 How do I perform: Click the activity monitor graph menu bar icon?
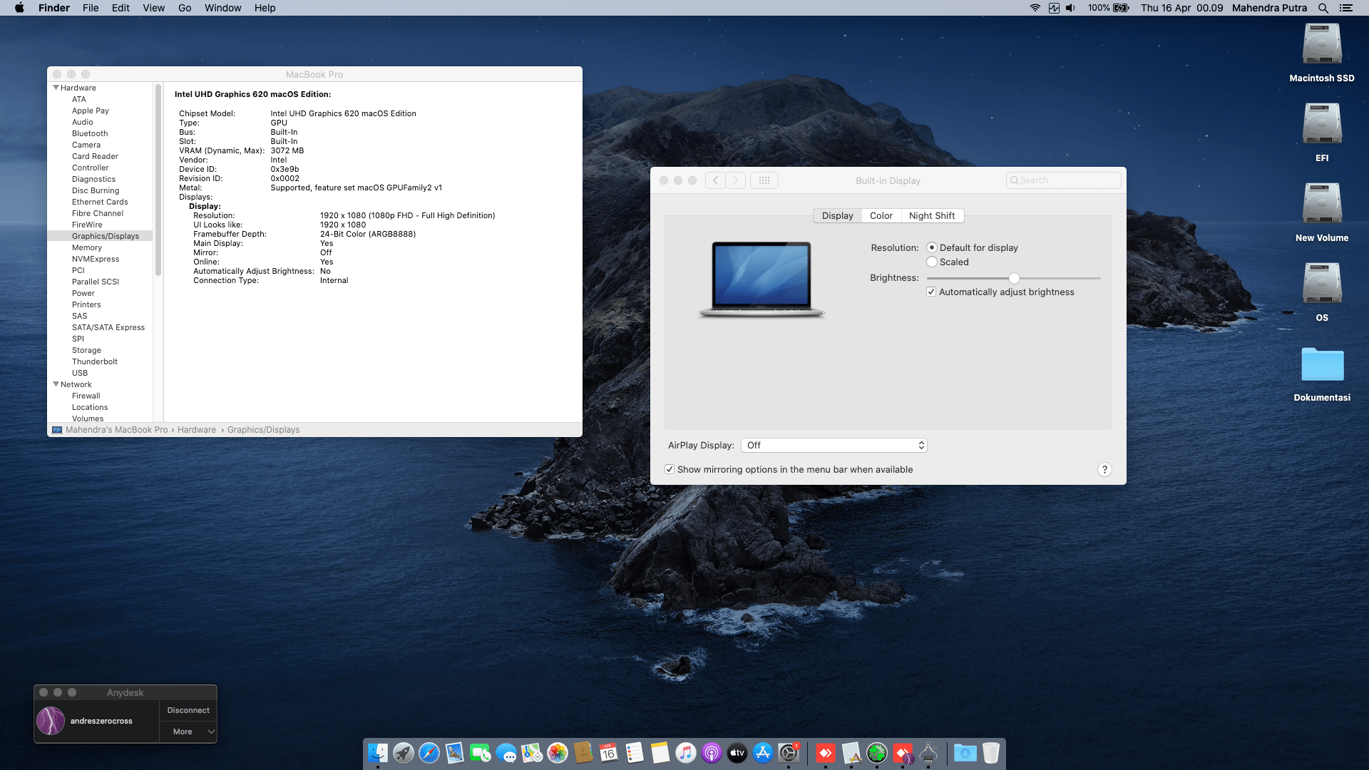[x=1054, y=8]
